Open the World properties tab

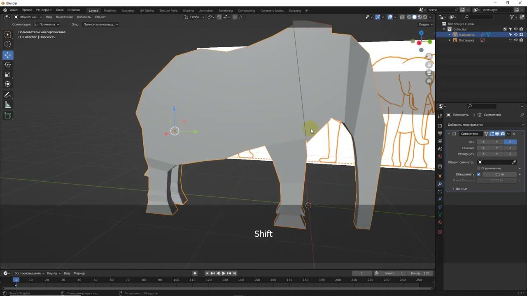tap(440, 157)
